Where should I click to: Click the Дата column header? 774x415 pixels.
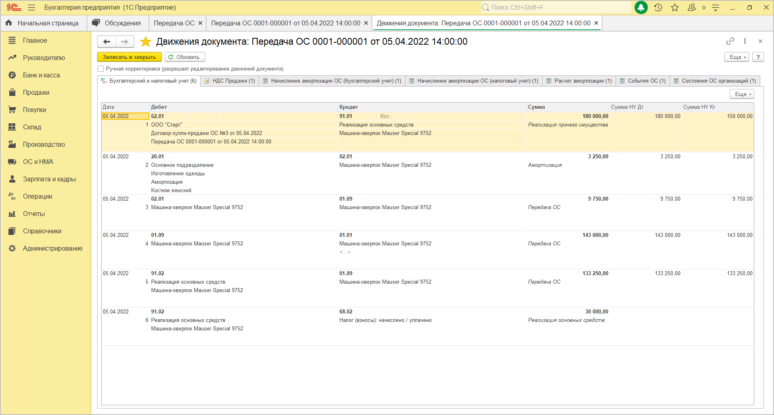point(125,107)
